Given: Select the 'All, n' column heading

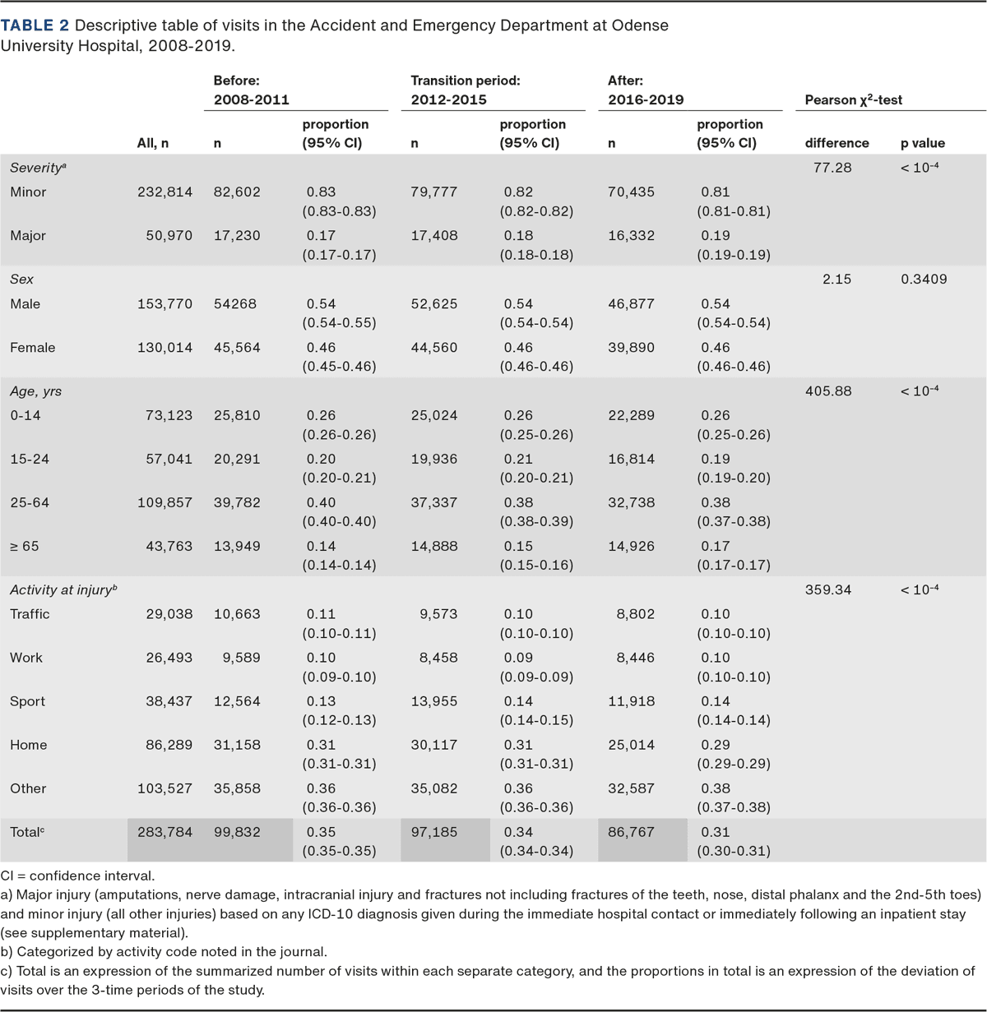Looking at the screenshot, I should point(152,143).
